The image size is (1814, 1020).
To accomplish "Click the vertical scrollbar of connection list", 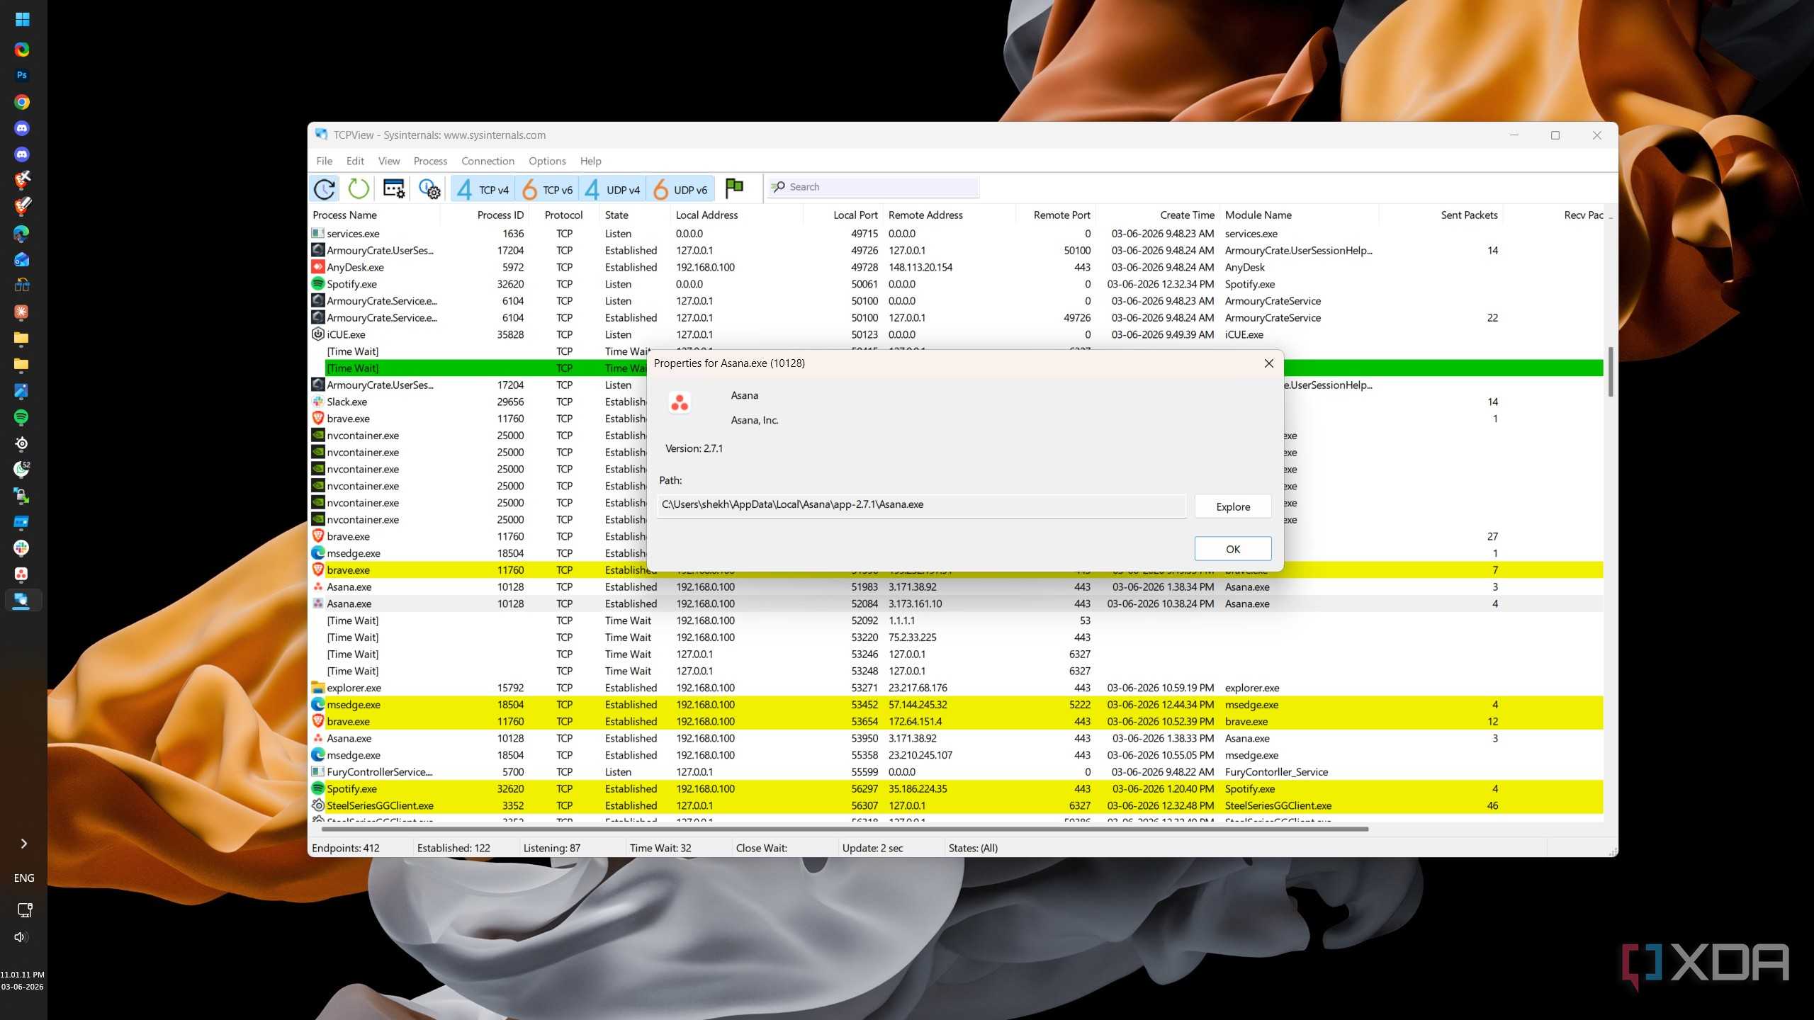I will [x=1610, y=372].
